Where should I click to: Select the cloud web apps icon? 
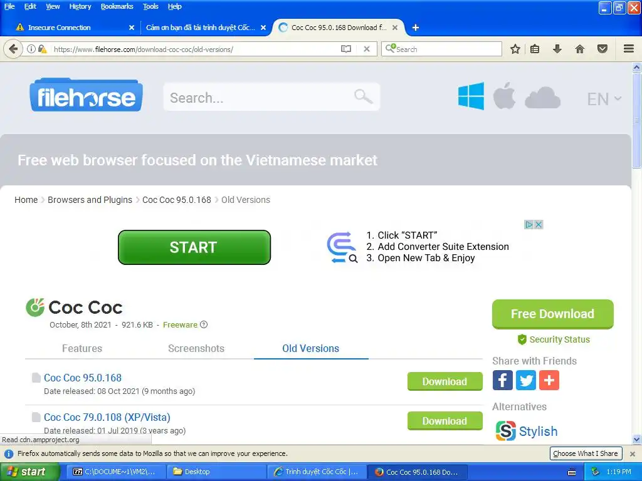pos(542,98)
